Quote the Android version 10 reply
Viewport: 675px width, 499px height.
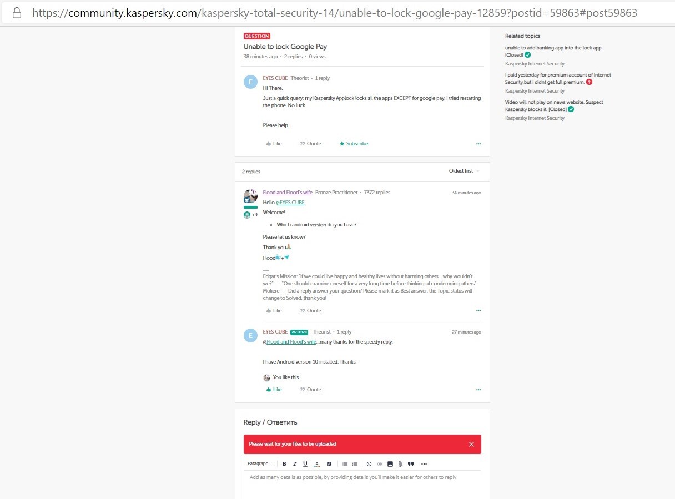[x=310, y=390]
